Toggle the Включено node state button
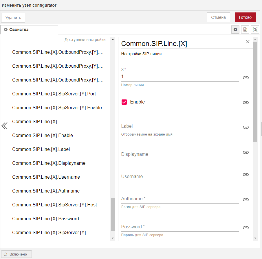Screen dimensions: 262x259 [16, 254]
